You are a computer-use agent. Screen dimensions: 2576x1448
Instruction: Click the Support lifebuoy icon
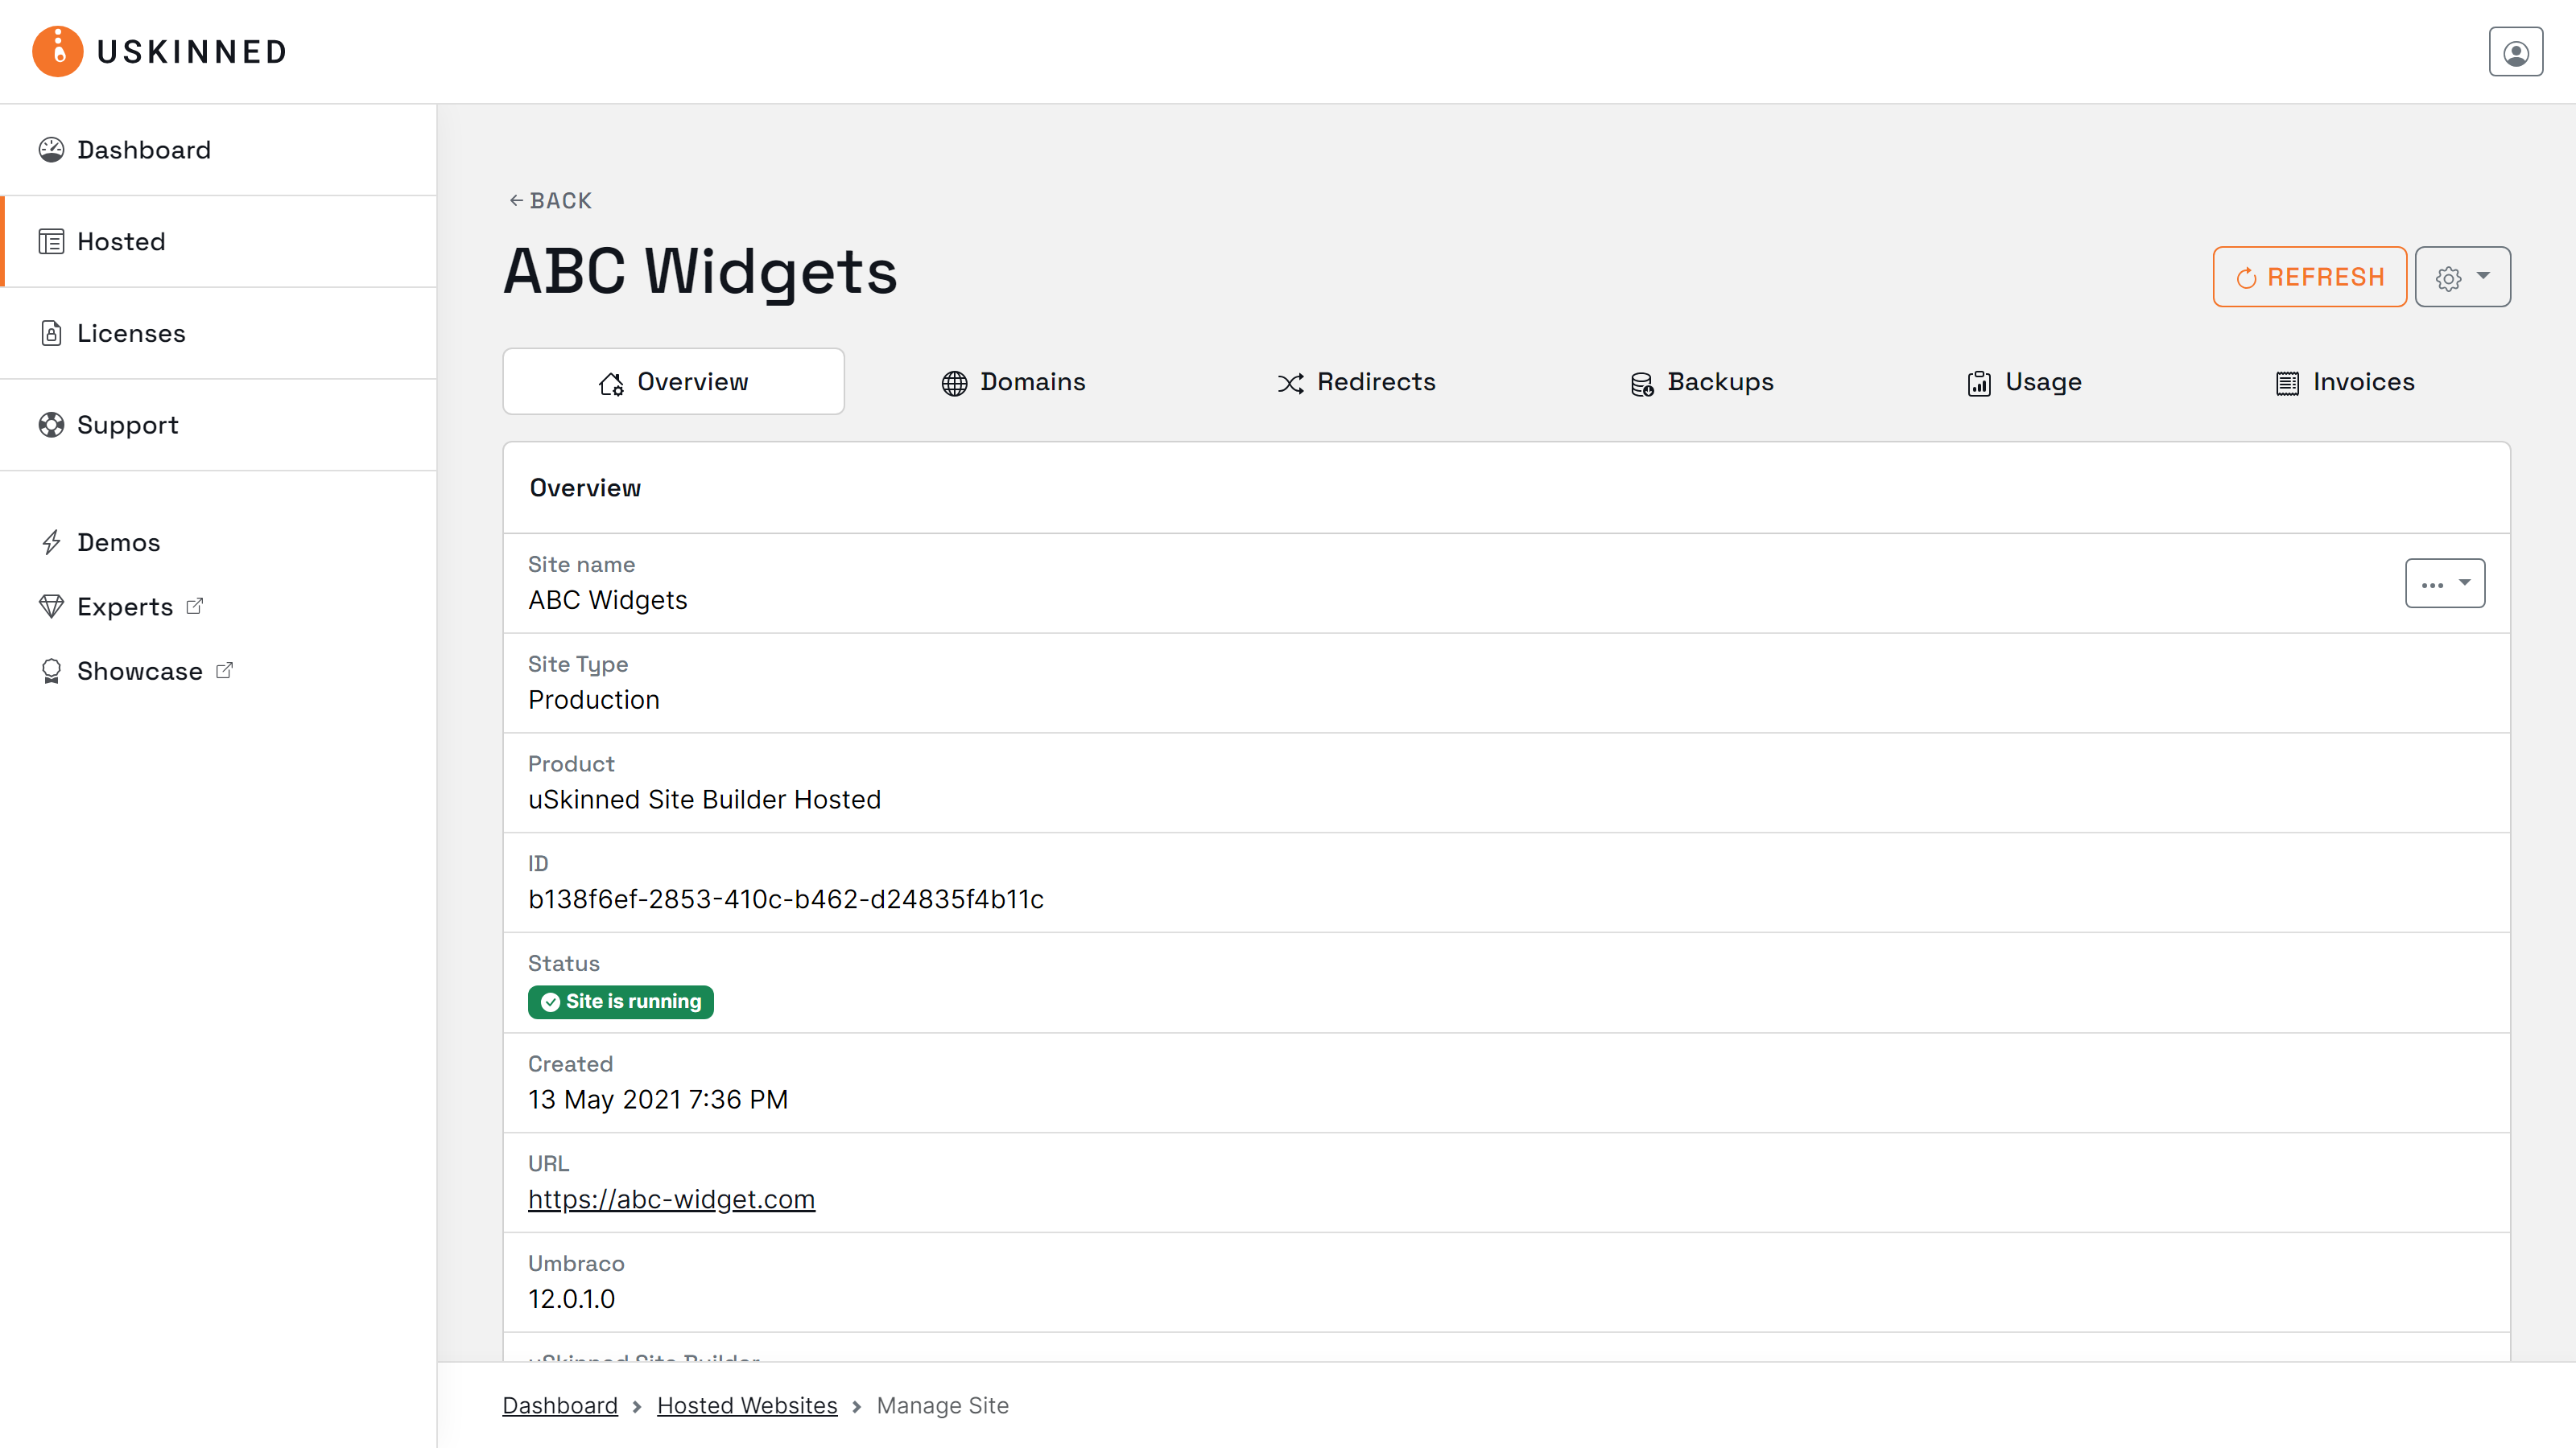click(52, 425)
